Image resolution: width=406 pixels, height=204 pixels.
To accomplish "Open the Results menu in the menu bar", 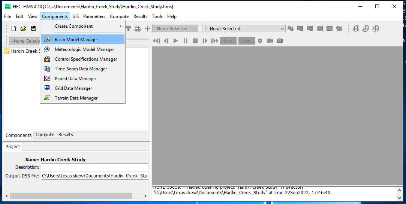I will point(140,16).
